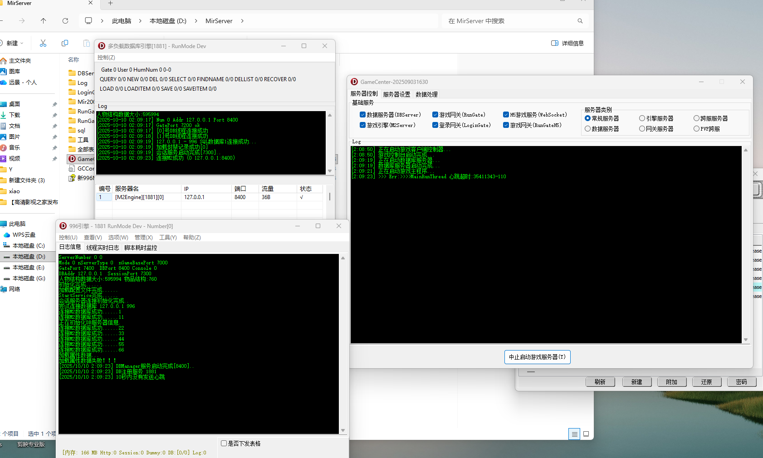This screenshot has height=458, width=763.
Task: Open the 详细信息 details pane
Action: 567,43
